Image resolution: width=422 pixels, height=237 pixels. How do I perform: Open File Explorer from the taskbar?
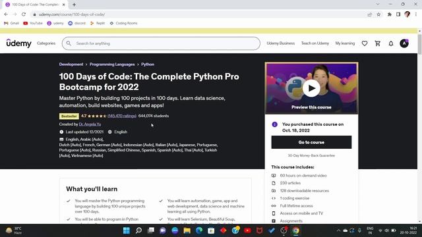(x=187, y=230)
